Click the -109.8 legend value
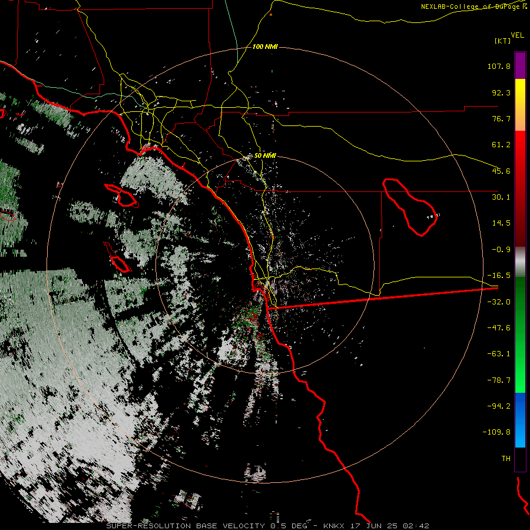The width and height of the screenshot is (530, 530). click(496, 432)
